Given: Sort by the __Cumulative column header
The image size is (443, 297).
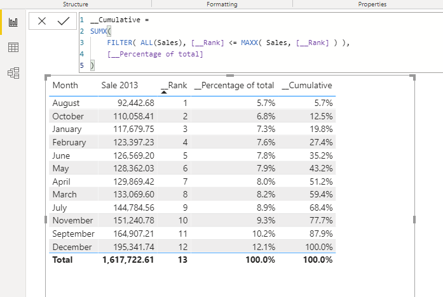Looking at the screenshot, I should [x=307, y=85].
